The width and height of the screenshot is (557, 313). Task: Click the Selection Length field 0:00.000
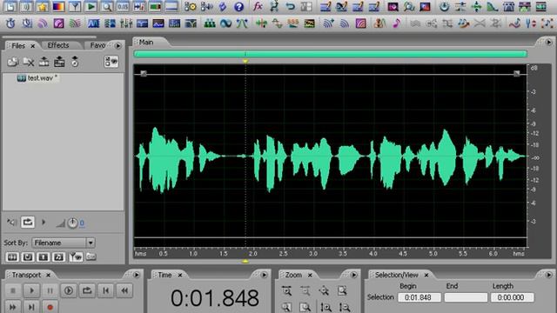[x=513, y=297]
